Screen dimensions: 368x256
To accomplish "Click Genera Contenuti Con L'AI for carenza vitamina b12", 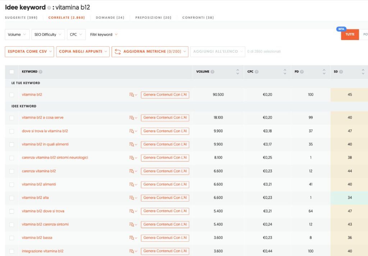I will point(165,171).
